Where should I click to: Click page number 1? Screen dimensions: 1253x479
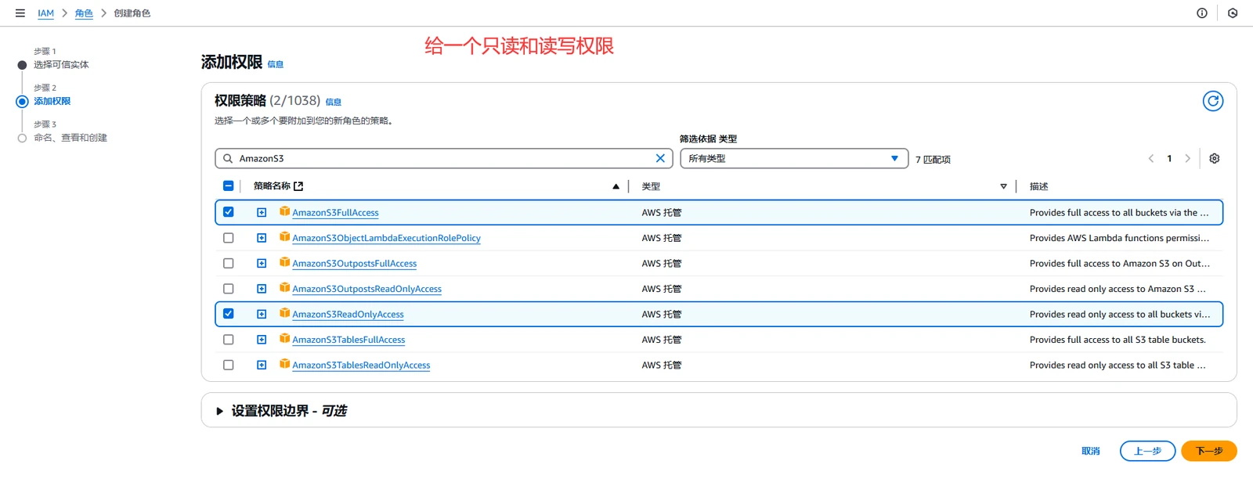[x=1169, y=158]
